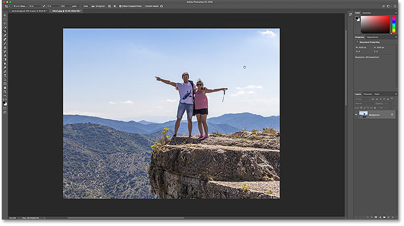Select the Crop tool in the toolbar
The height and width of the screenshot is (226, 404).
(x=5, y=31)
